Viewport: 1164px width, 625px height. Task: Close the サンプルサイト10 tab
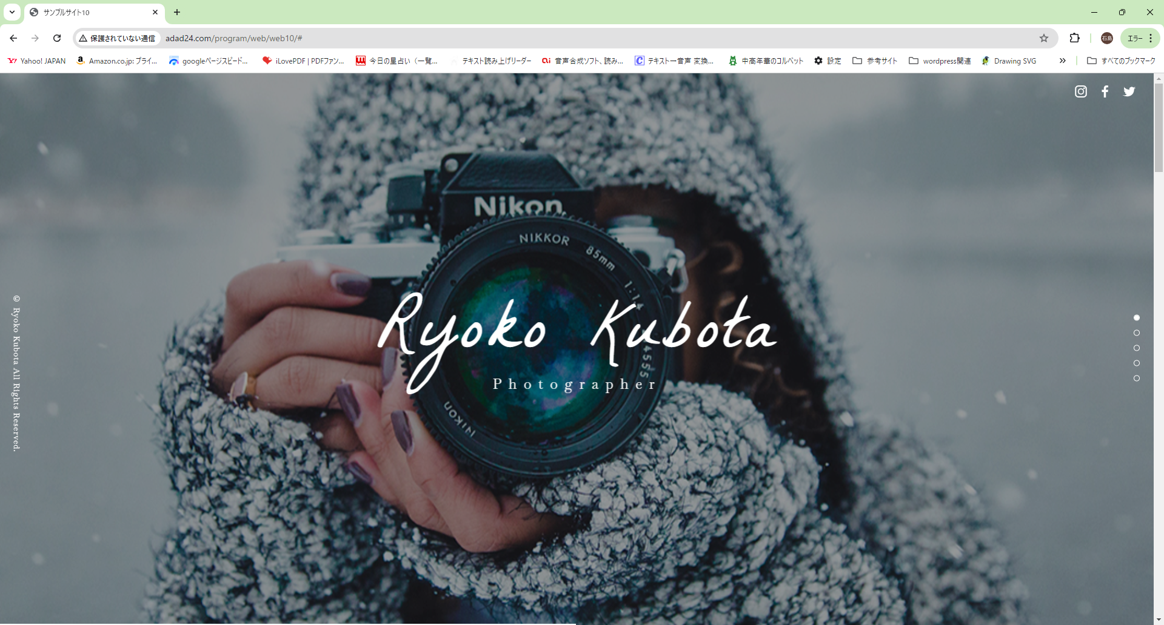coord(155,12)
